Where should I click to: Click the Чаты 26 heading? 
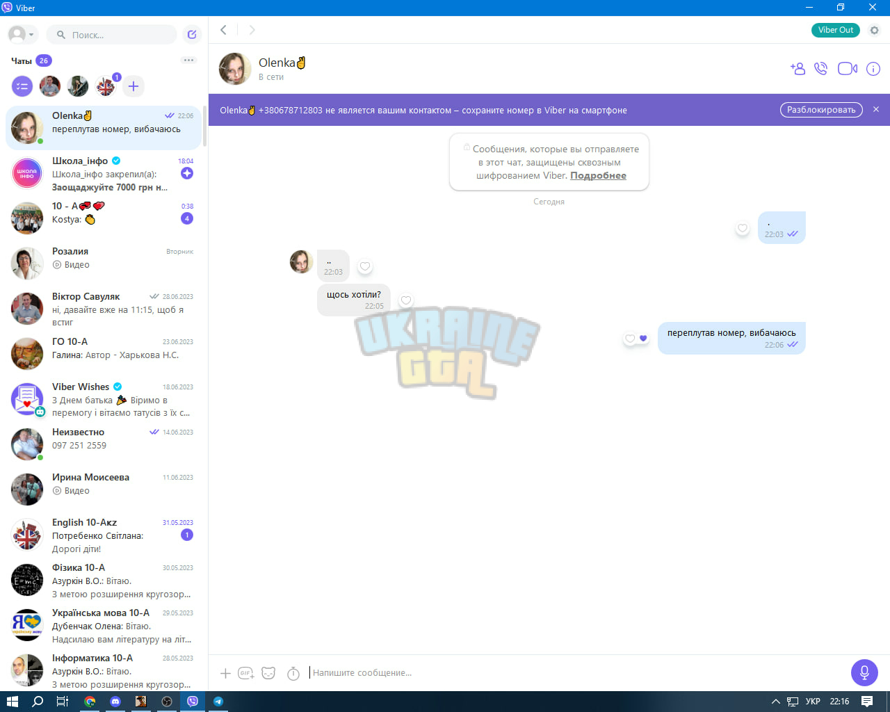(31, 60)
